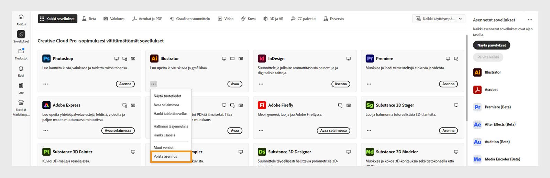This screenshot has width=550, height=178.
Task: Switch to the Beta tab
Action: pos(89,19)
